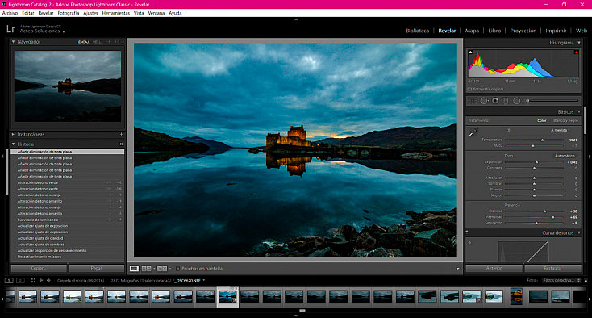Pick the white balance eyedropper tool
The image size is (592, 318).
coord(473,132)
